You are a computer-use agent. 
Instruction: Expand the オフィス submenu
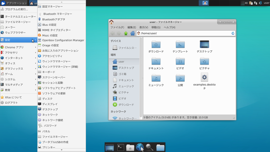(19, 63)
